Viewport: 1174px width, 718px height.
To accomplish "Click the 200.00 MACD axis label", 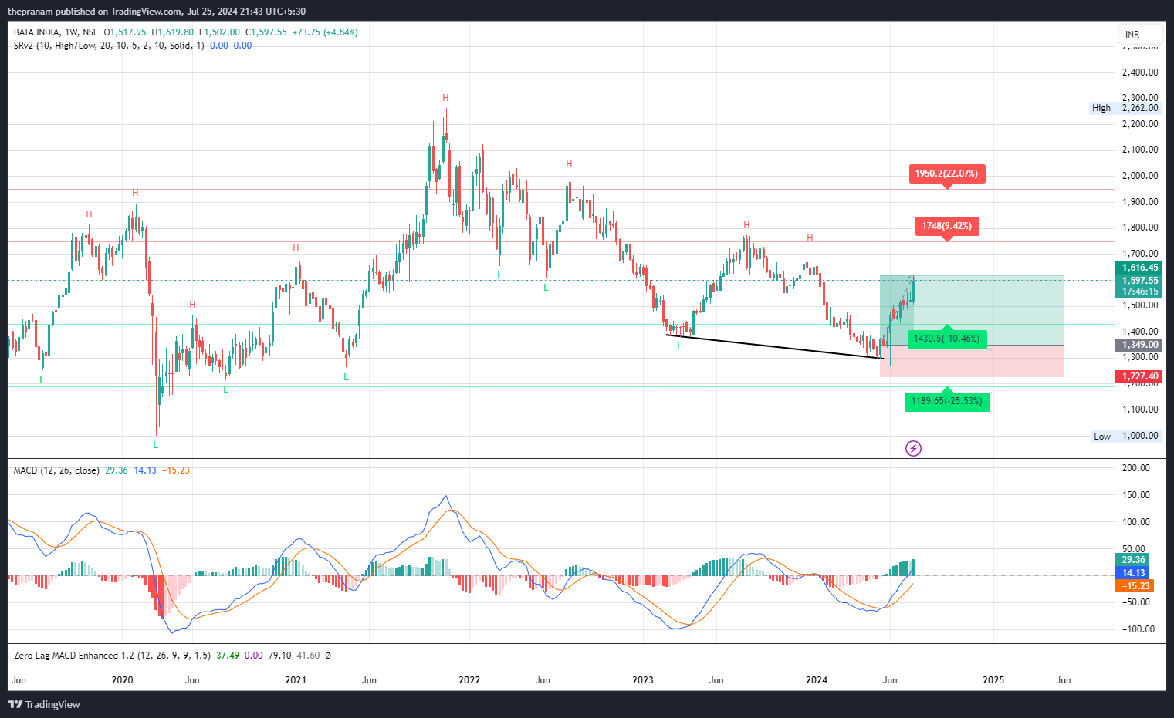I will coord(1136,468).
